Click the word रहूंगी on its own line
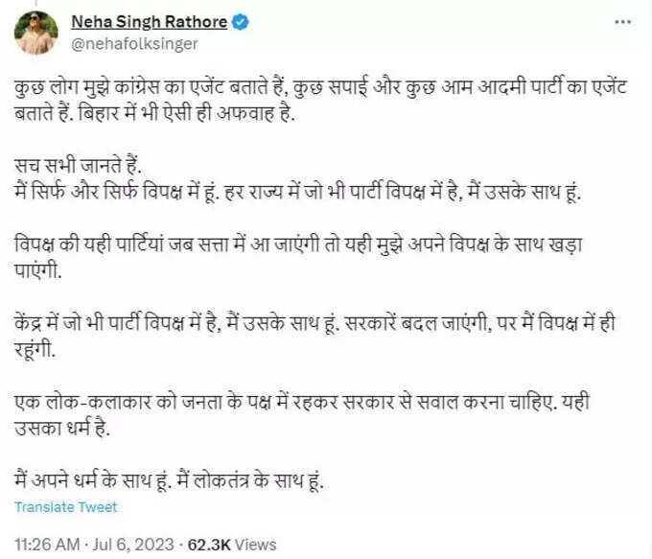The height and width of the screenshot is (559, 652). [x=35, y=349]
